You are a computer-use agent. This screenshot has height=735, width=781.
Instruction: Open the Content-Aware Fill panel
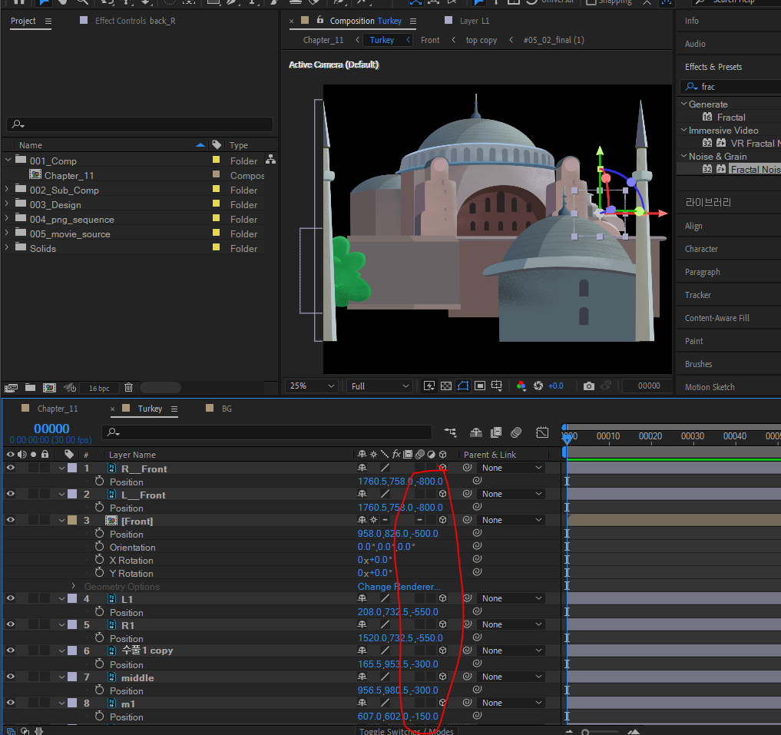pyautogui.click(x=716, y=318)
